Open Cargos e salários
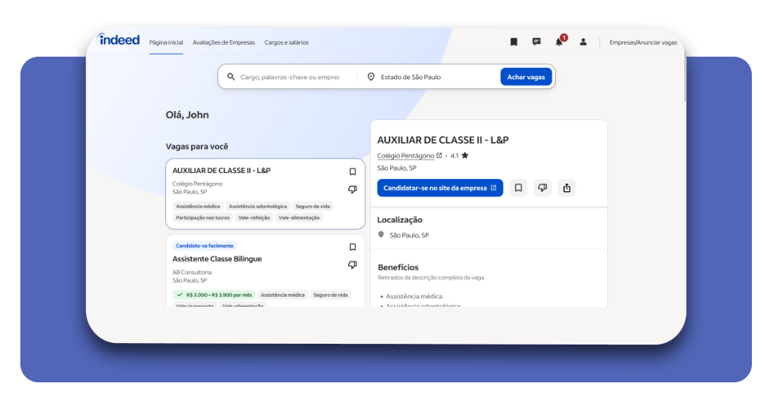 click(286, 42)
